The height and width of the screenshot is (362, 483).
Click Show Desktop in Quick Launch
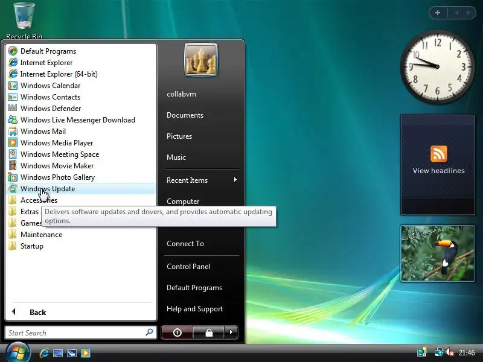(x=57, y=353)
